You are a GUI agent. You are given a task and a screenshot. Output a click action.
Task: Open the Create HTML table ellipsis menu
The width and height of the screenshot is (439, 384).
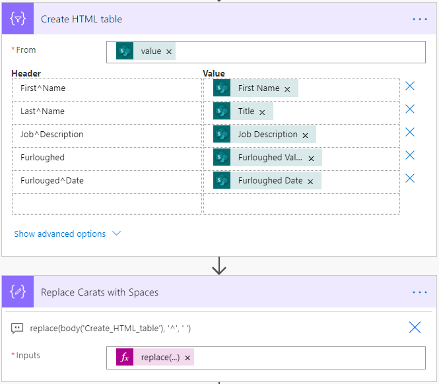coord(420,19)
